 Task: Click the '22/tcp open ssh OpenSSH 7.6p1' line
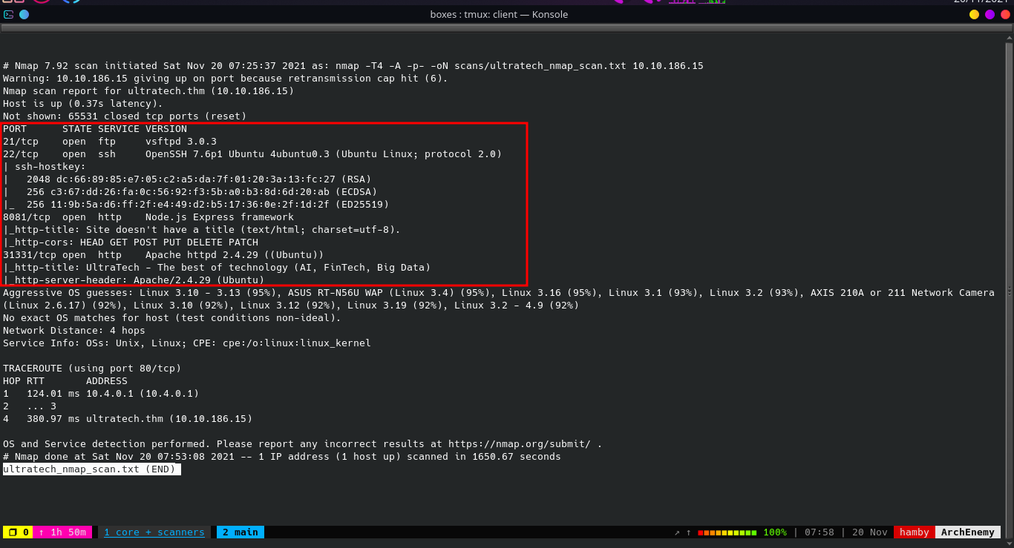252,153
